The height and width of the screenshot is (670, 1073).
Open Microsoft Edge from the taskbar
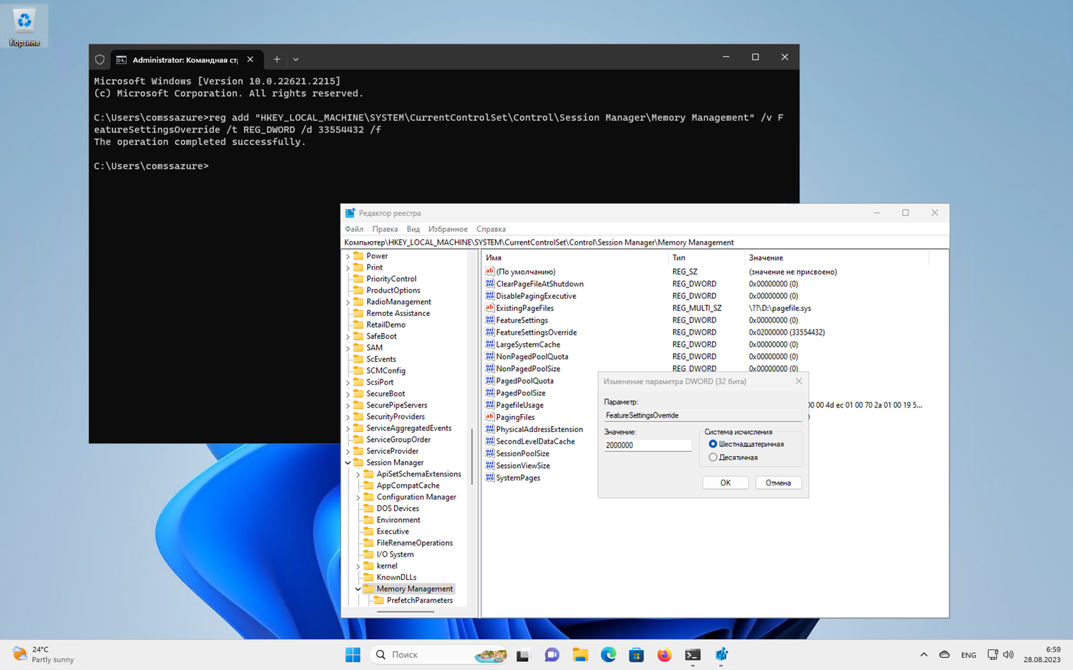tap(608, 655)
